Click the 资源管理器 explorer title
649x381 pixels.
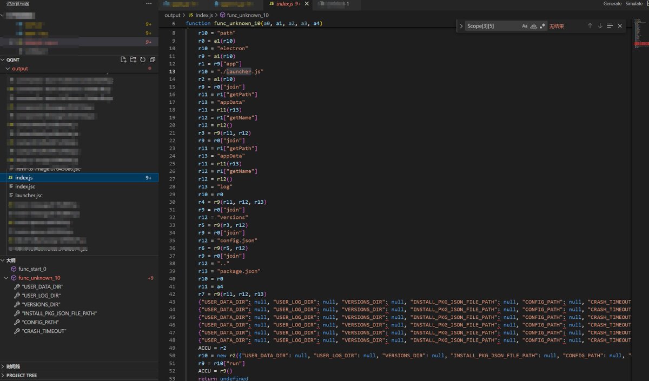17,4
